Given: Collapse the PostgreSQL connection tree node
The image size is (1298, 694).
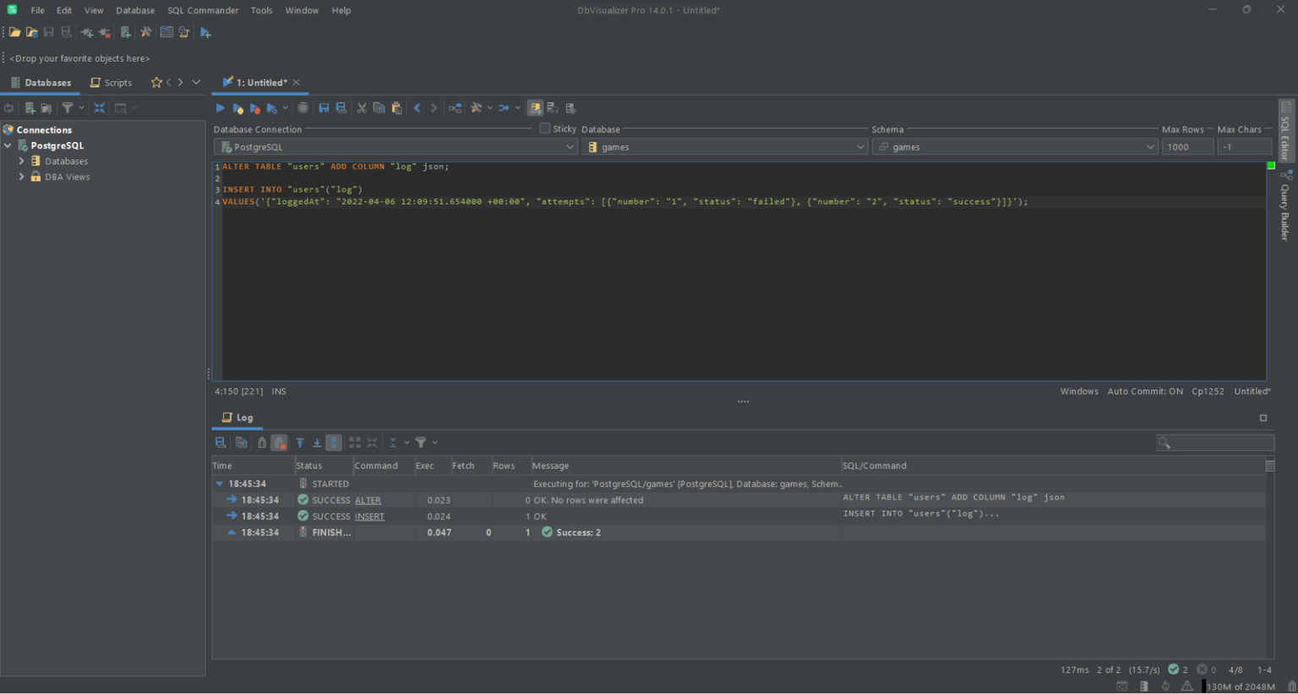Looking at the screenshot, I should [x=8, y=145].
